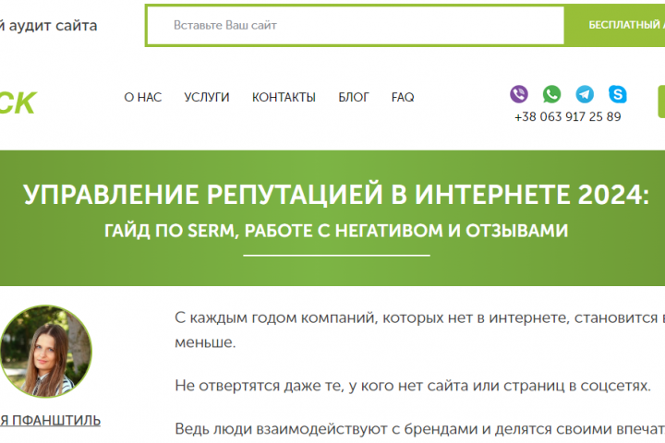This screenshot has height=443, width=665.
Task: Click the green site logo
Action: tap(18, 103)
